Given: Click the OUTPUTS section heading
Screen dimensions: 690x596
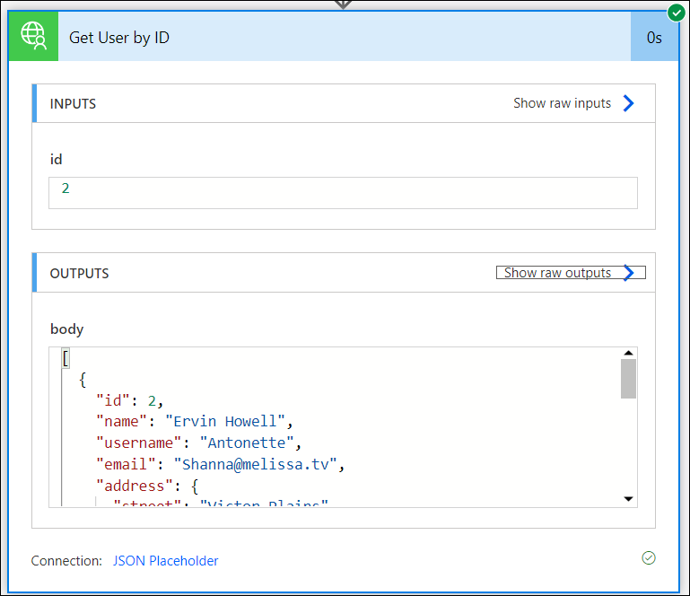Looking at the screenshot, I should click(79, 274).
